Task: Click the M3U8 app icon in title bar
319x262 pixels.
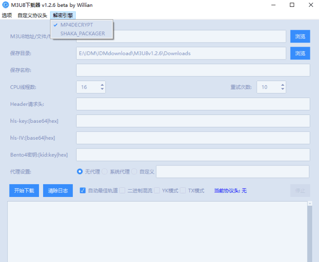Action: click(5, 5)
